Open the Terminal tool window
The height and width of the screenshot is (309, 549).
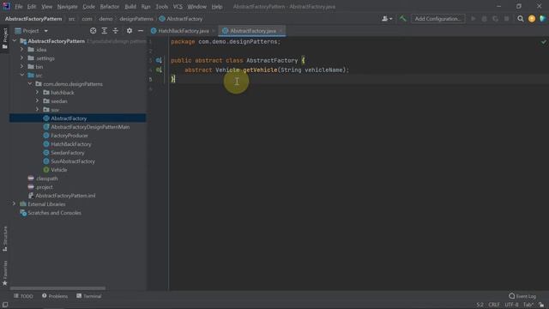pos(89,296)
